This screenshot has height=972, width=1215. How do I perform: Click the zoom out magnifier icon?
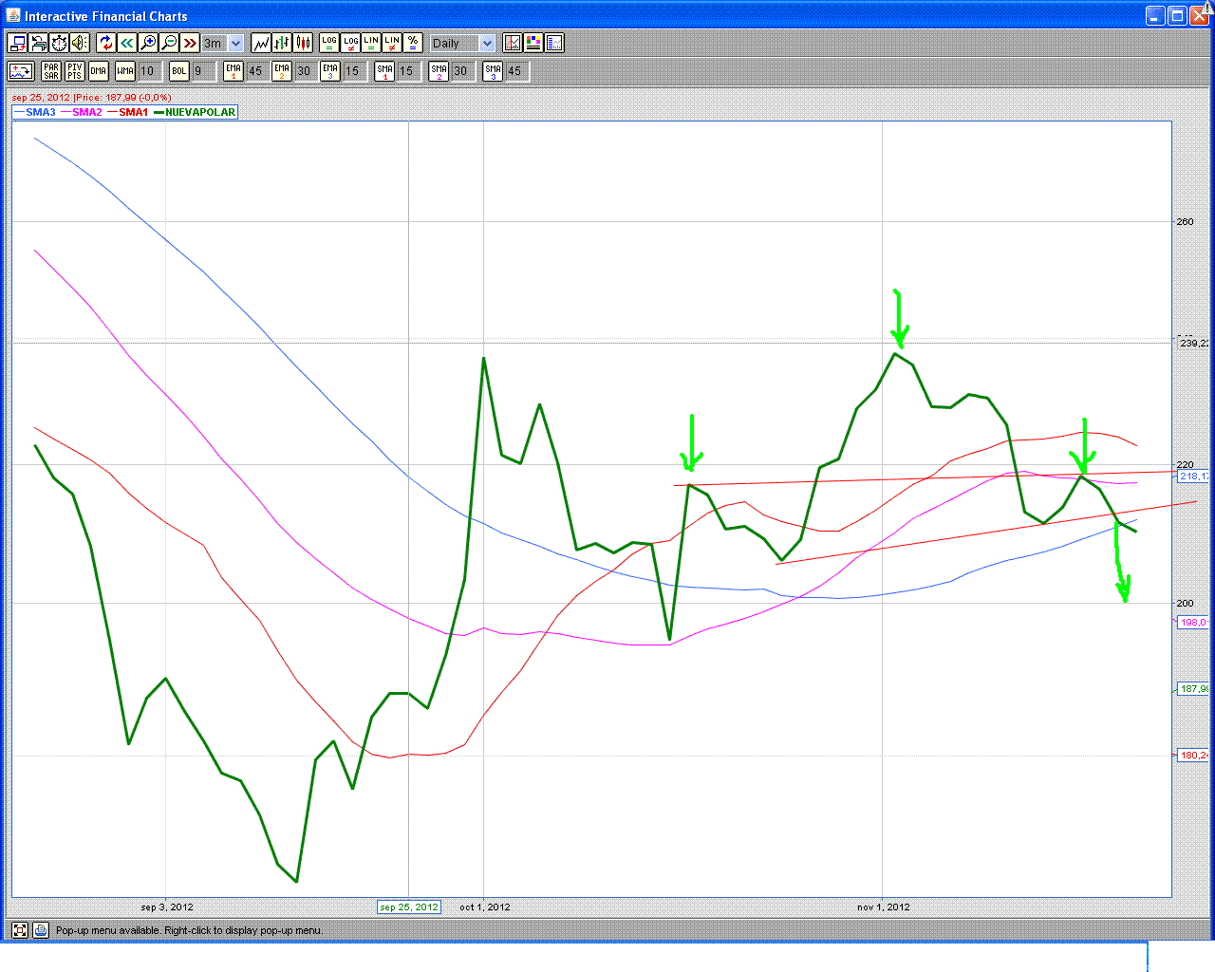[169, 43]
